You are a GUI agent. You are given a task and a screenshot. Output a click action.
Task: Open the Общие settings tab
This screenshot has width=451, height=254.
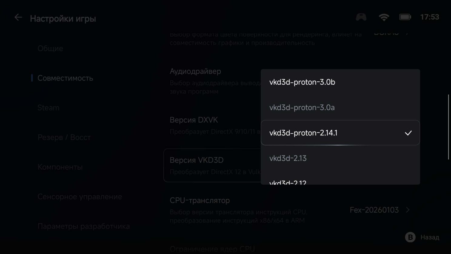pyautogui.click(x=50, y=48)
